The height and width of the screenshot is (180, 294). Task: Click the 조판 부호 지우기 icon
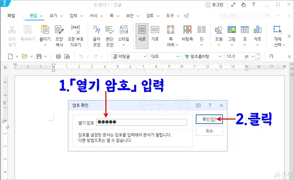(x=75, y=30)
